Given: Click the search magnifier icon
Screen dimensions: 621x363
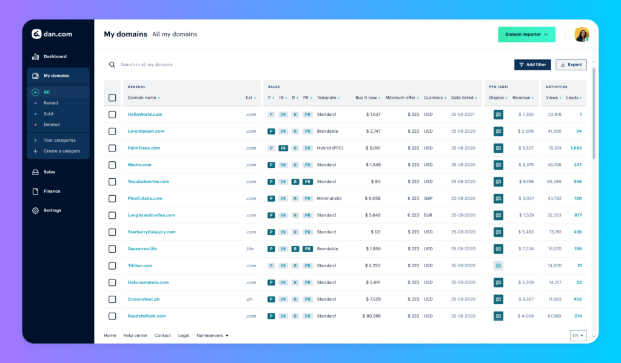Looking at the screenshot, I should [112, 64].
